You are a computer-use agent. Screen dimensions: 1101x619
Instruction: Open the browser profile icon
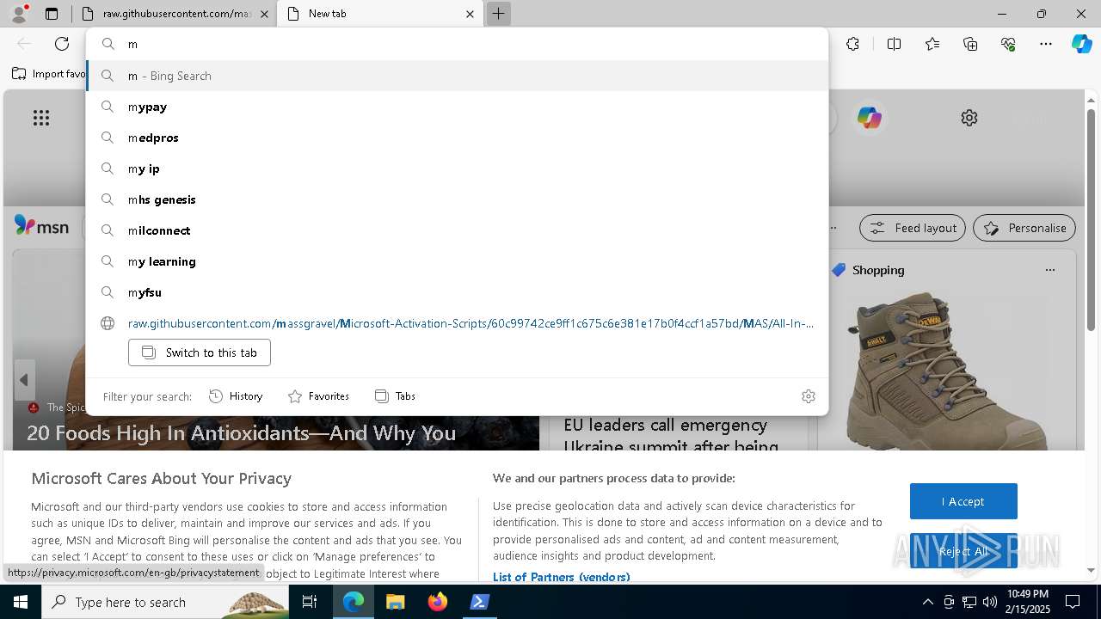18,14
